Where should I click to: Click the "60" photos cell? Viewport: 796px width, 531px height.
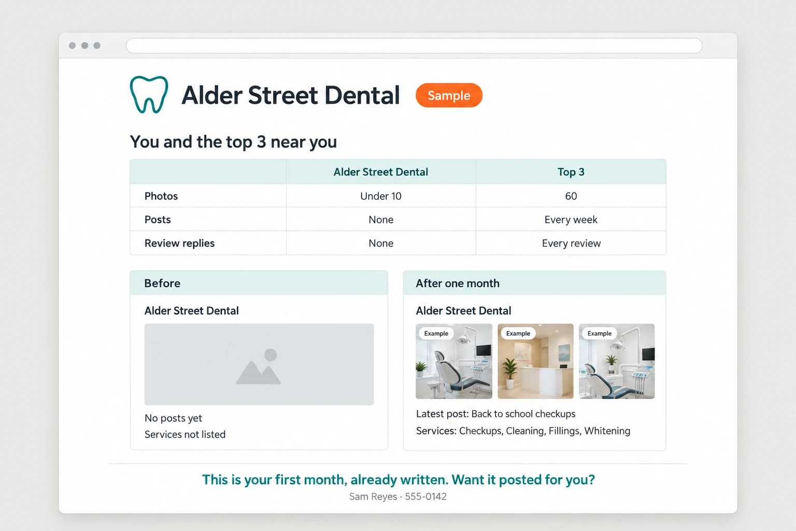(x=571, y=196)
